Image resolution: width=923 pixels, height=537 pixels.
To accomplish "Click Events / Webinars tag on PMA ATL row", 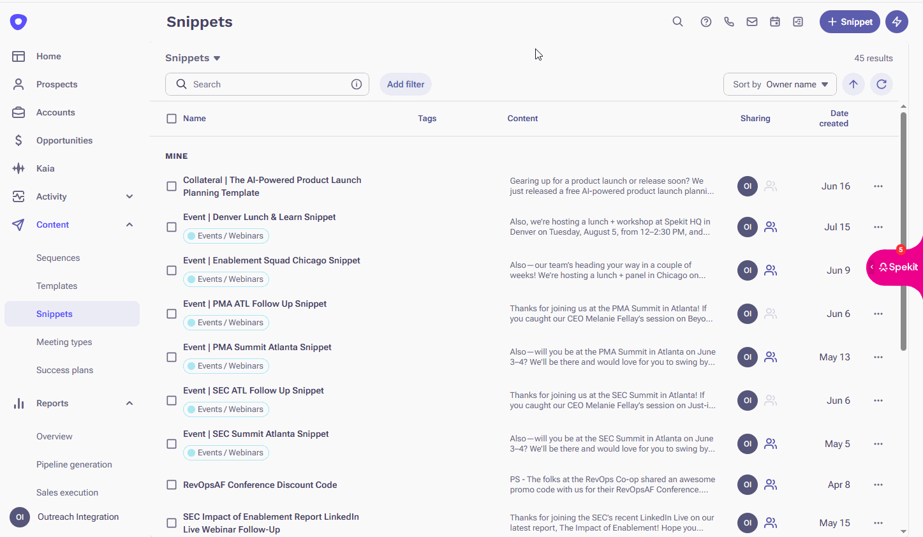I will point(226,323).
